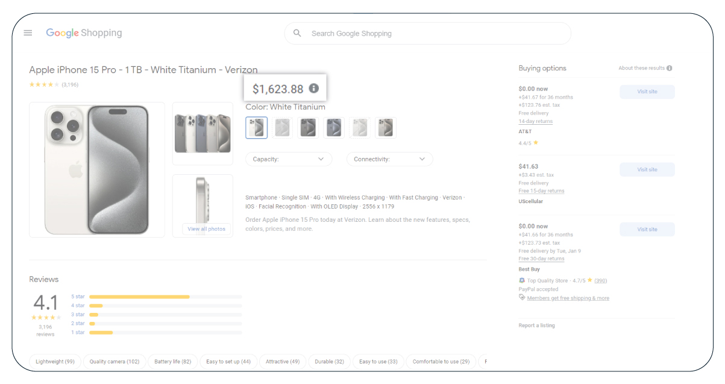Viewport: 725px width, 384px height.
Task: Open the Free 30-day returns link
Action: coord(542,259)
